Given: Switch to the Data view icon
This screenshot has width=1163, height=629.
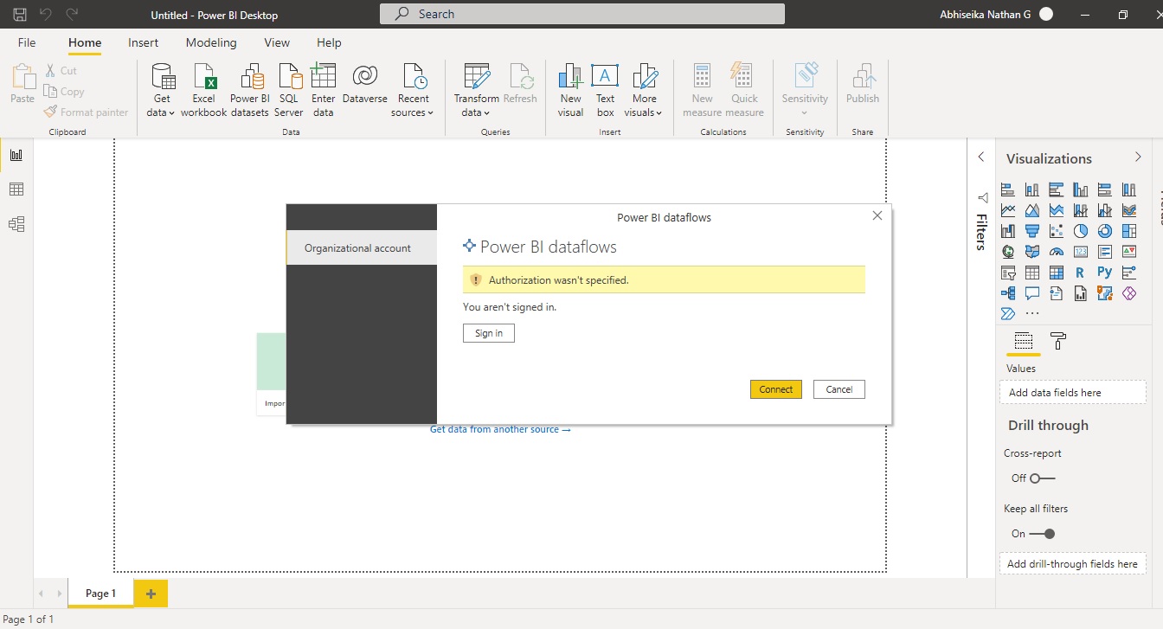Looking at the screenshot, I should (16, 189).
